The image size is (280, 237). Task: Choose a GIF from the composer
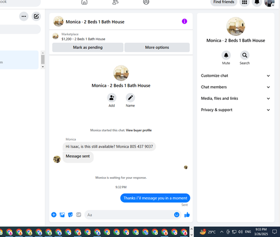[78, 215]
